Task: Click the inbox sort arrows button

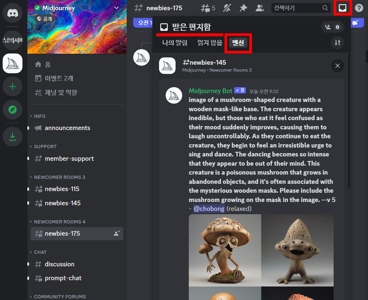Action: [338, 43]
